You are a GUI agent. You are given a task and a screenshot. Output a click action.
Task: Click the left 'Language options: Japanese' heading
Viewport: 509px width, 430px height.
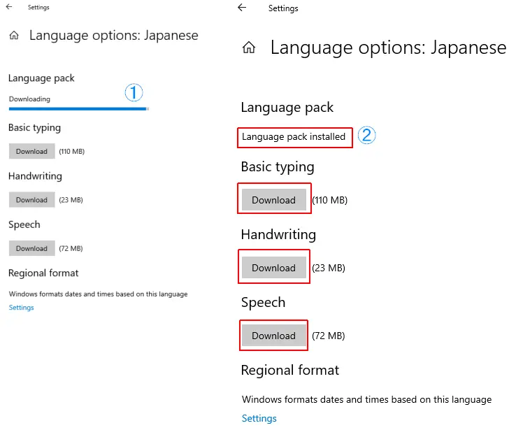click(x=113, y=35)
